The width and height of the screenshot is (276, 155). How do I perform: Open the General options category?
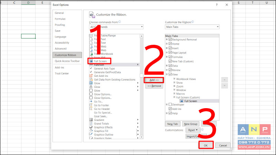(x=59, y=13)
